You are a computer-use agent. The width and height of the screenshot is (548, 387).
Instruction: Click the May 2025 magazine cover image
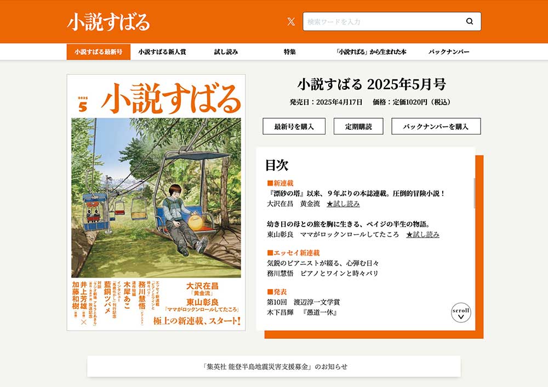(x=156, y=203)
